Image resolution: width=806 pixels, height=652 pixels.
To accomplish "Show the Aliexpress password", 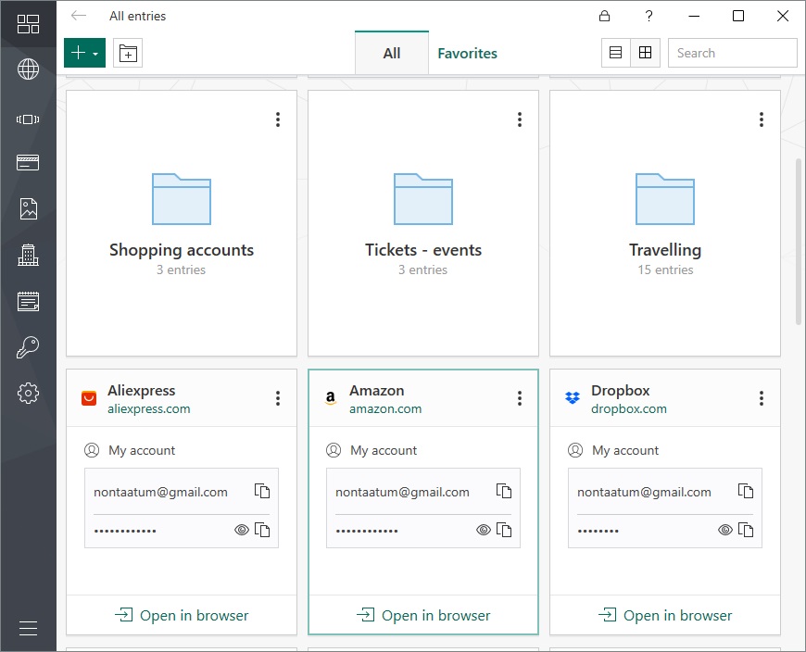I will pos(242,531).
